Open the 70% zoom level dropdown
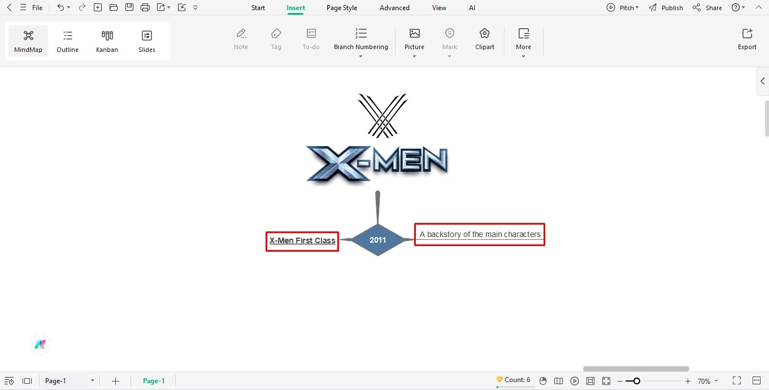The width and height of the screenshot is (769, 390). pos(708,381)
